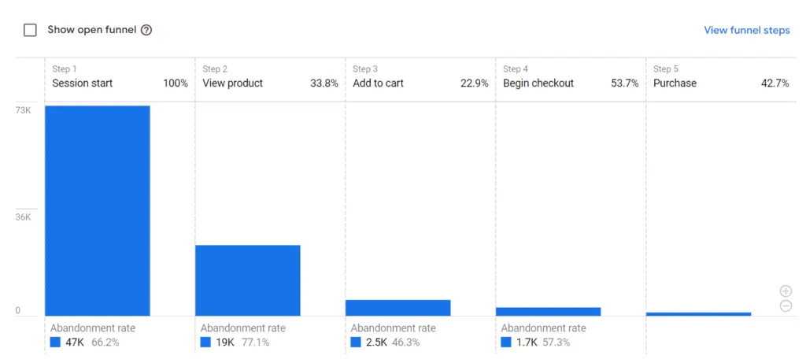Select the Step 4 Begin checkout header

coord(571,76)
